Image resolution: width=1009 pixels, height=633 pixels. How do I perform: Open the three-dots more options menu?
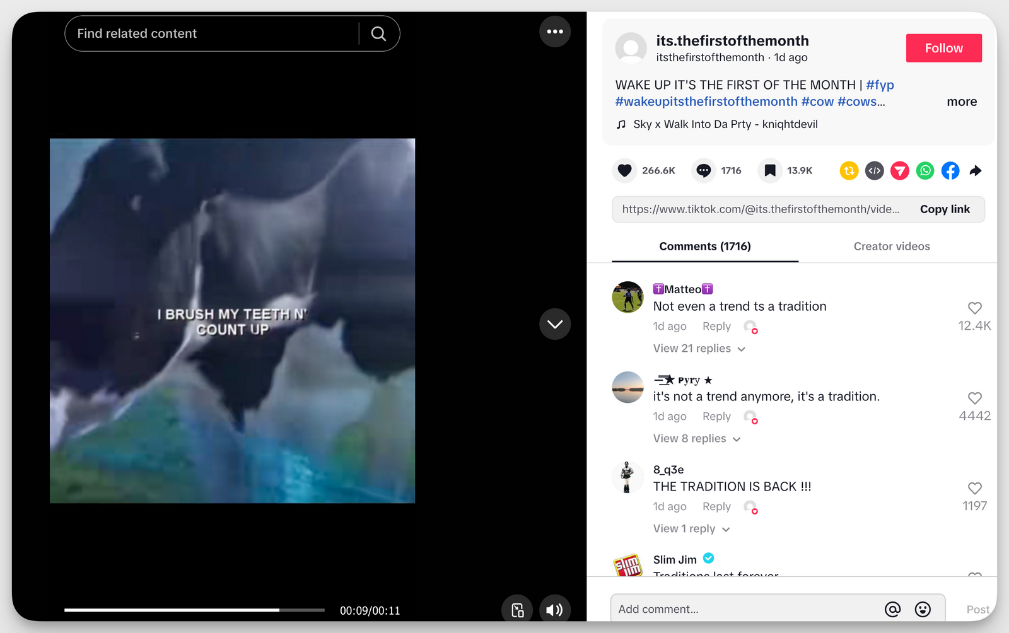click(555, 32)
